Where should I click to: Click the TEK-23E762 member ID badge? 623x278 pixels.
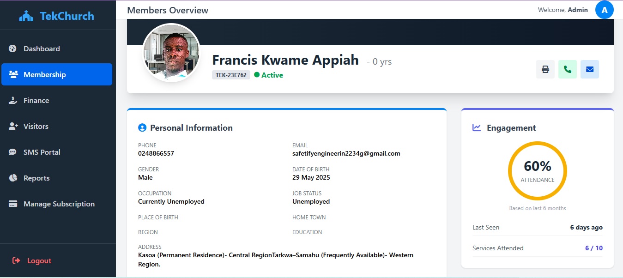pyautogui.click(x=231, y=75)
